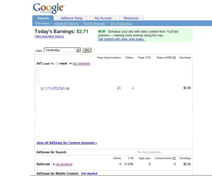
Task: Click Get started for Mobile Content
Action: pos(89,173)
